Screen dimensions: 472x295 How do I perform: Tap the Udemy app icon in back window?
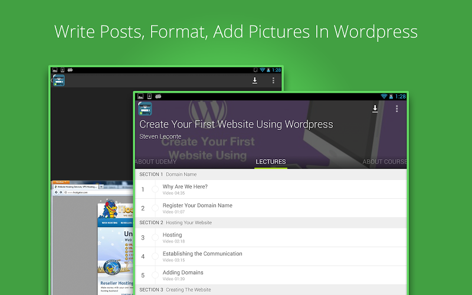59,80
